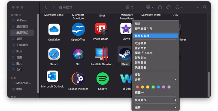This screenshot has width=218, height=111.
Task: Open the group-by dropdown
Action: click(x=149, y=7)
